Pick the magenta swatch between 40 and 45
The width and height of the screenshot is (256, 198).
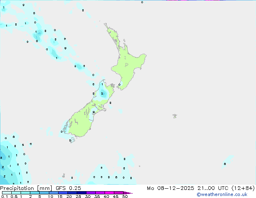[x=109, y=193]
